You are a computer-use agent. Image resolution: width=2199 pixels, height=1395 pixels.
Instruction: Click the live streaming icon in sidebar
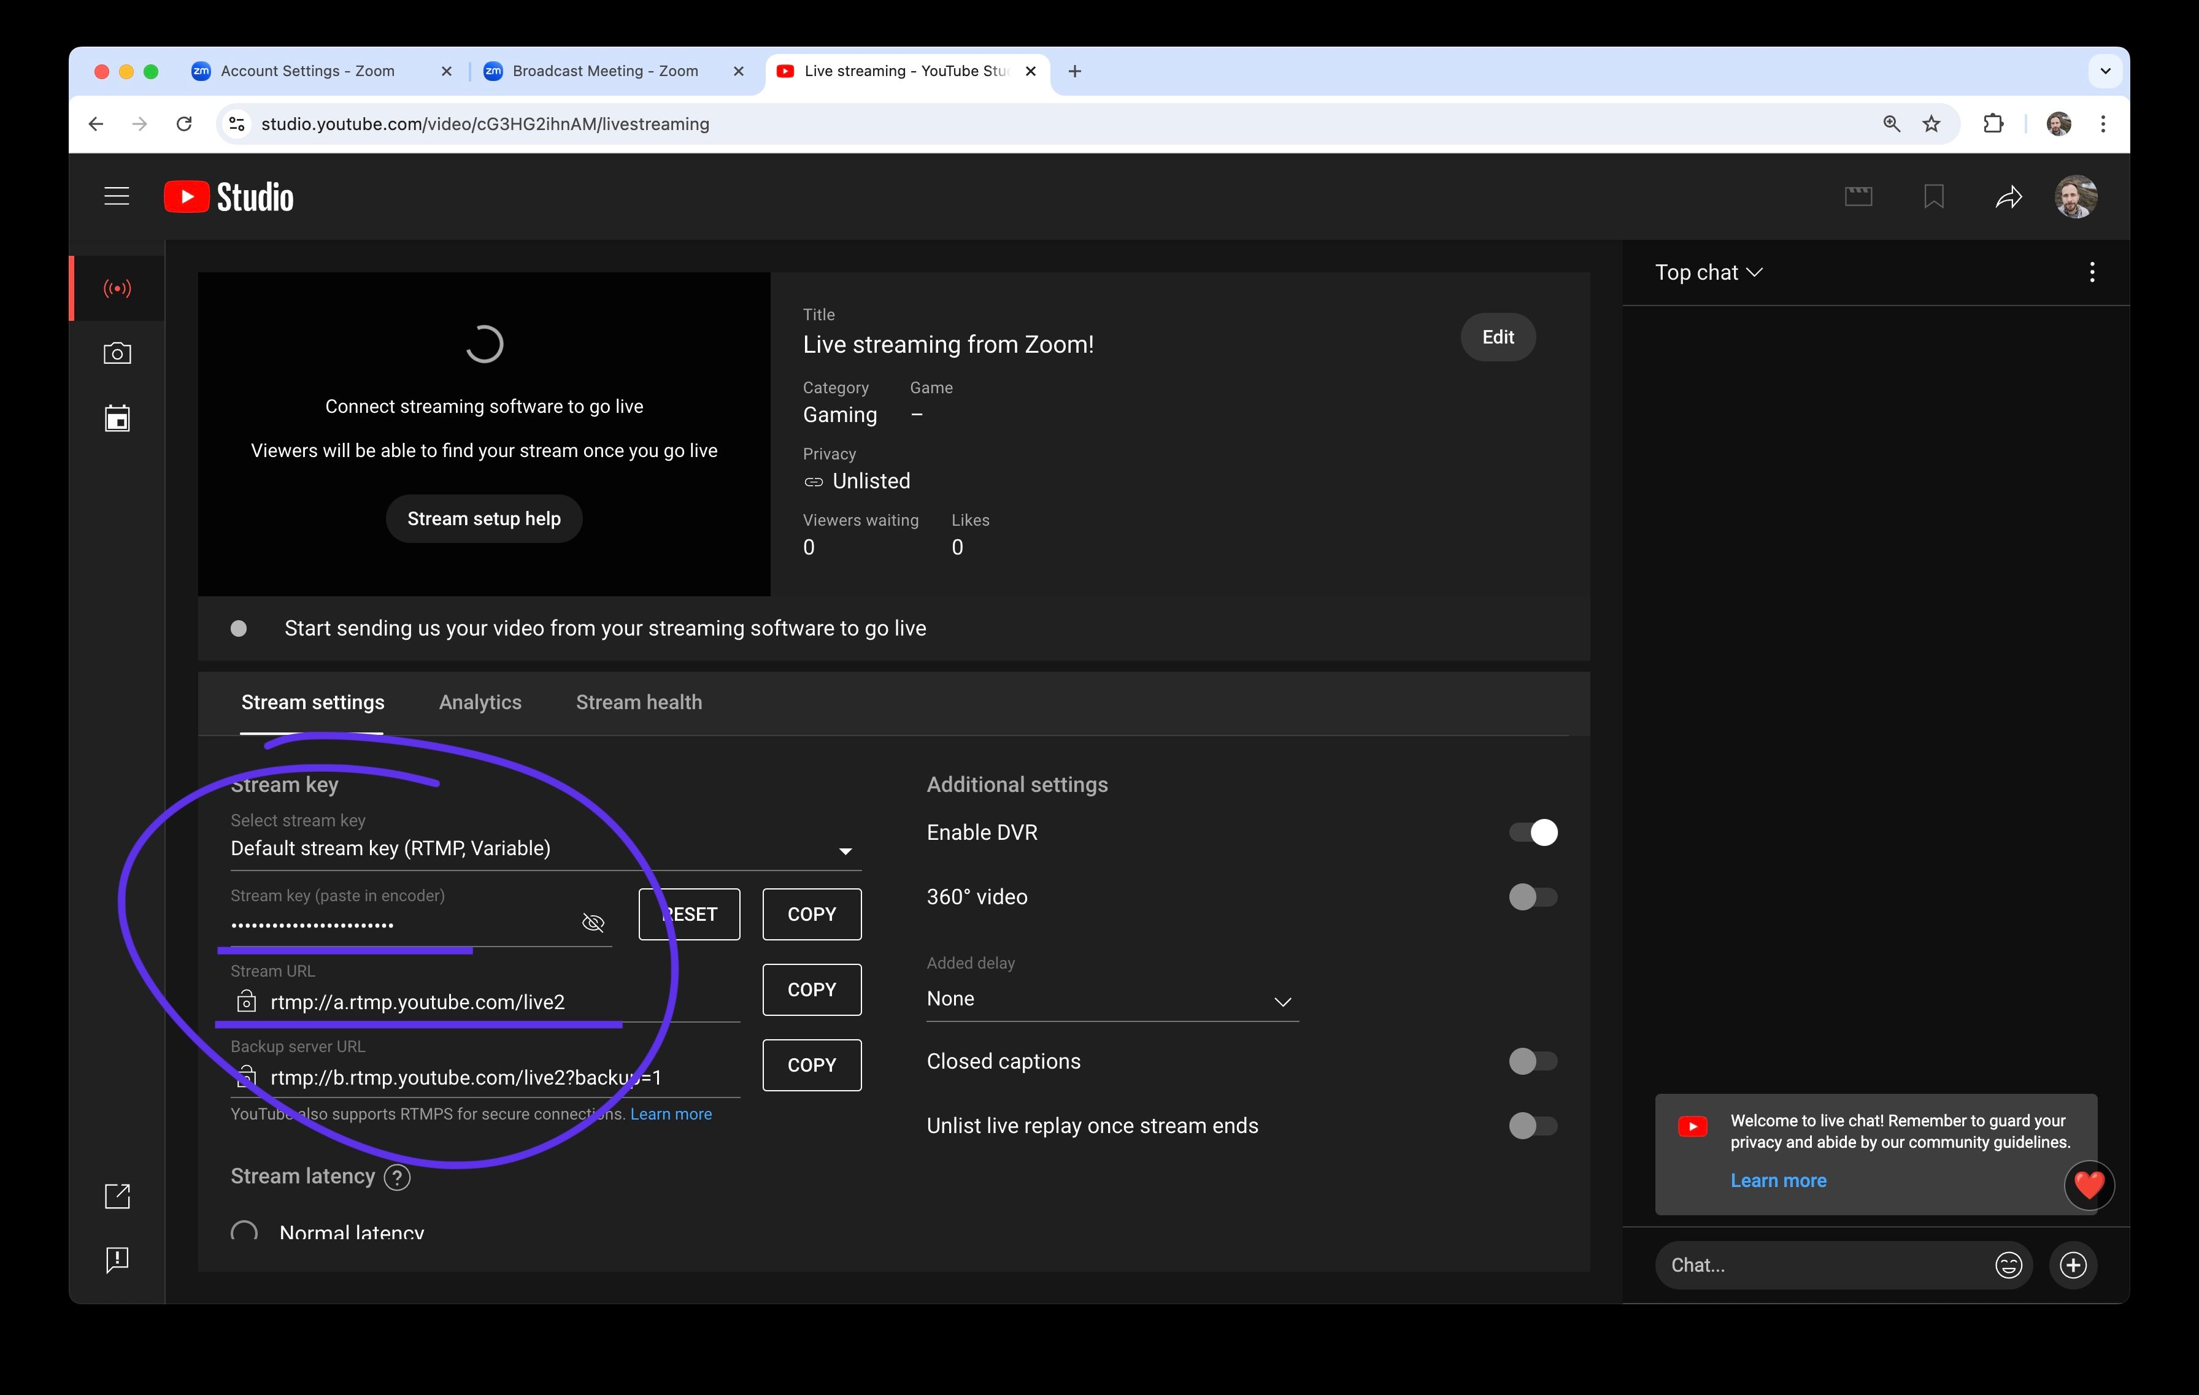117,288
